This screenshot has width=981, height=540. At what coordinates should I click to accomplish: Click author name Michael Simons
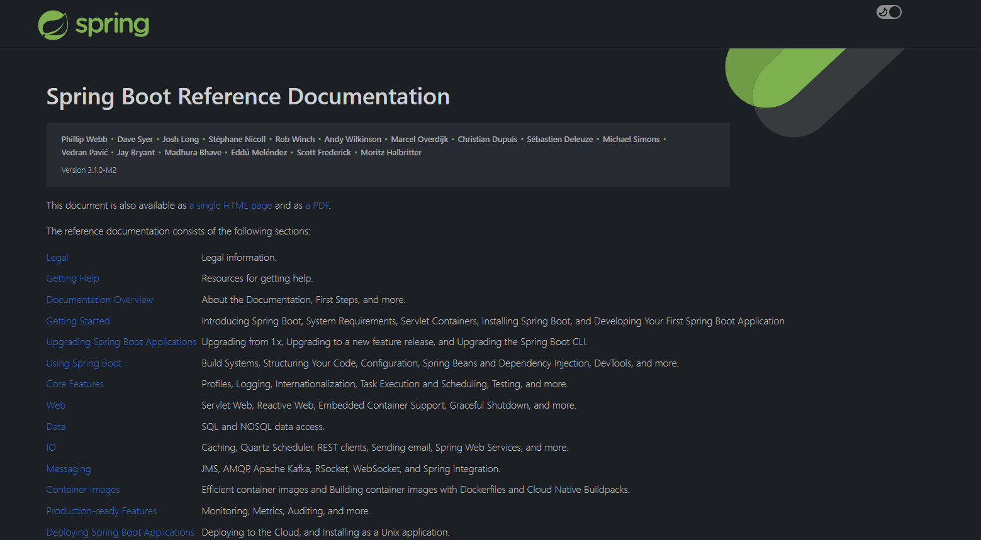click(x=631, y=140)
